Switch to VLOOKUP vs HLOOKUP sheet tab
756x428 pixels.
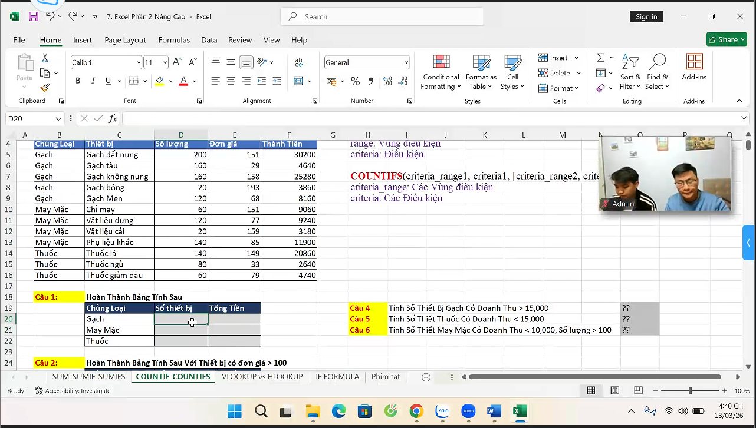click(262, 377)
